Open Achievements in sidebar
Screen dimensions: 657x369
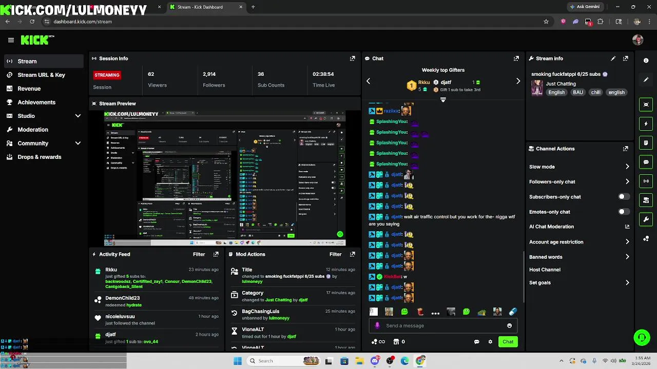click(44, 102)
